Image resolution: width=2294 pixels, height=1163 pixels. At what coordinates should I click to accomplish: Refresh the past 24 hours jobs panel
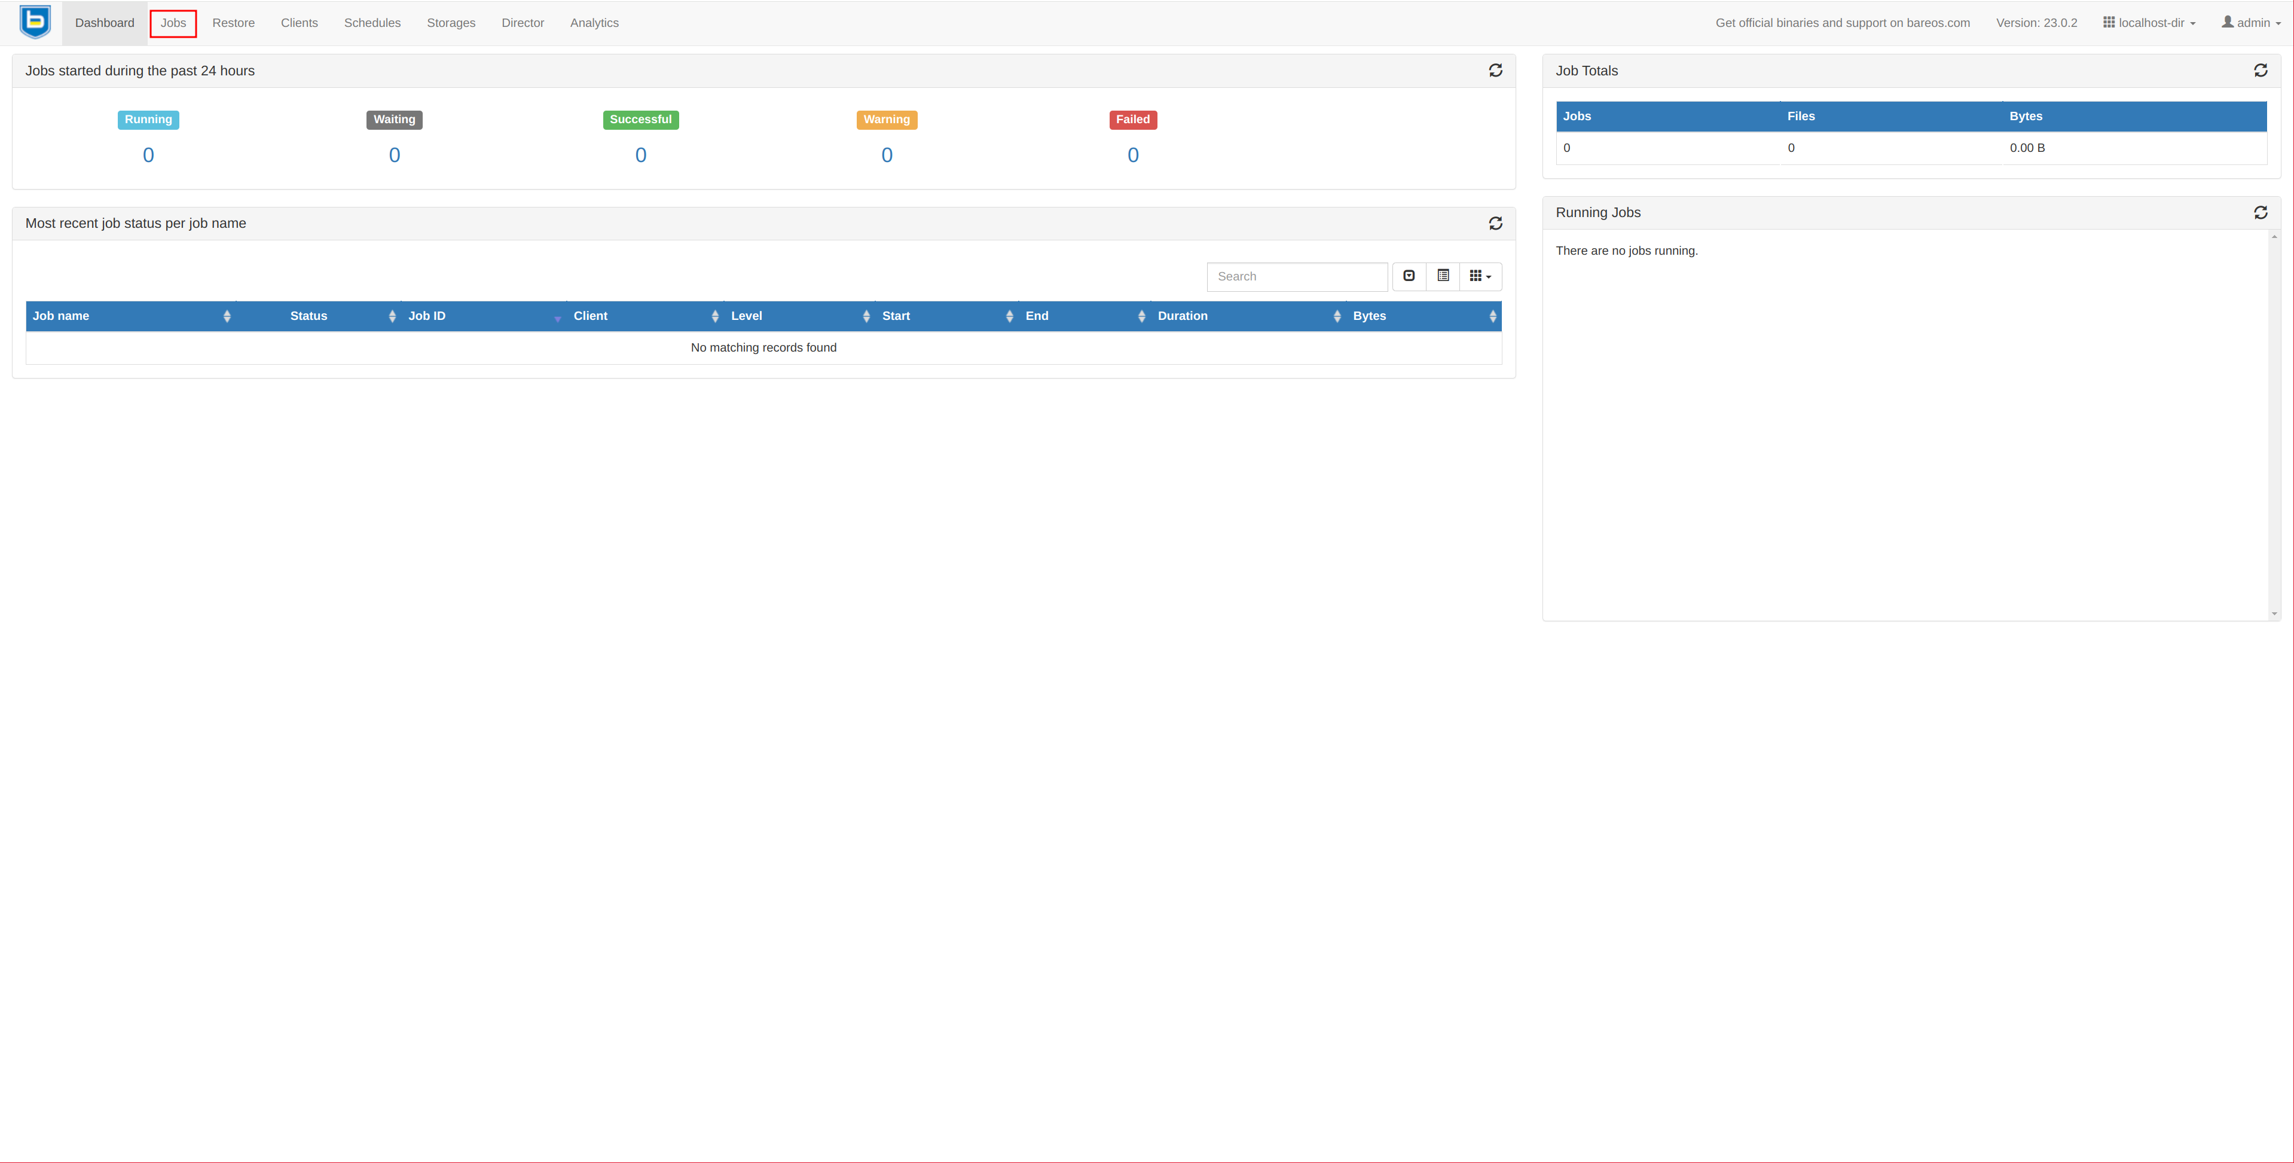1495,71
